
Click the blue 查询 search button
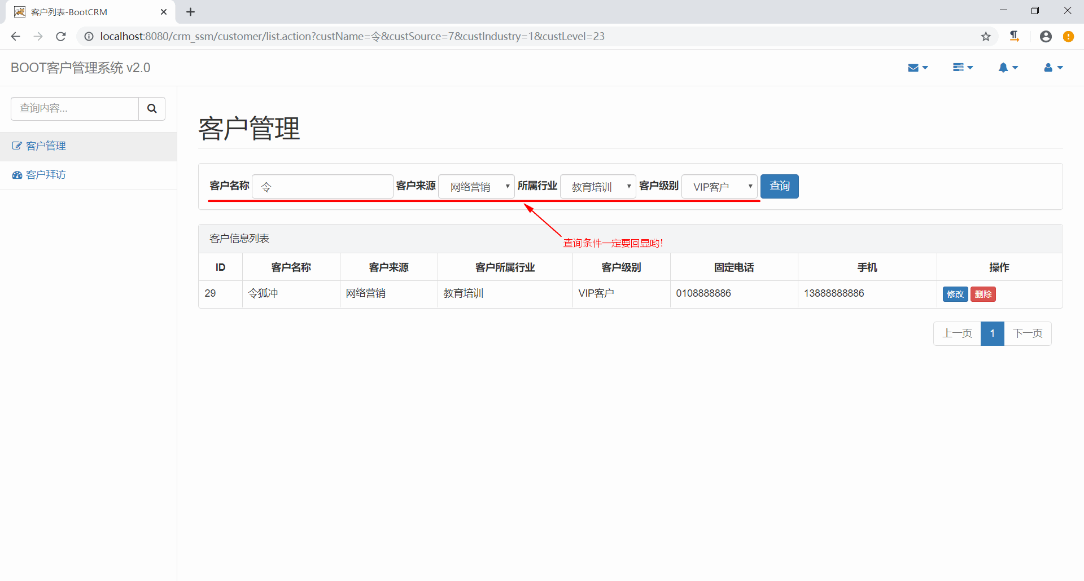pos(779,186)
